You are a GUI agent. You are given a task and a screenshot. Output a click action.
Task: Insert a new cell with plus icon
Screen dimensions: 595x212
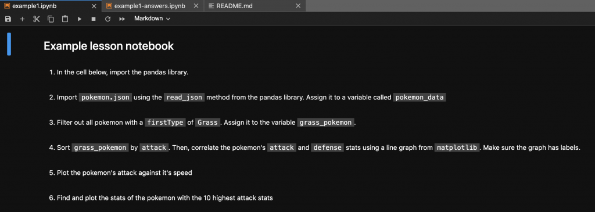click(22, 19)
